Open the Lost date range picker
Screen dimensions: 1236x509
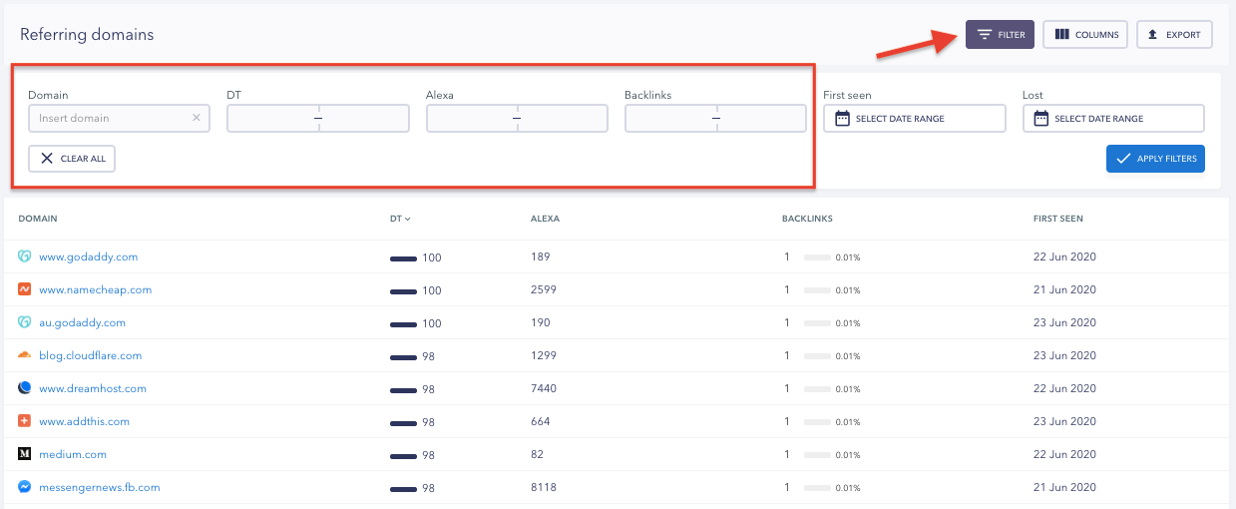[1113, 119]
